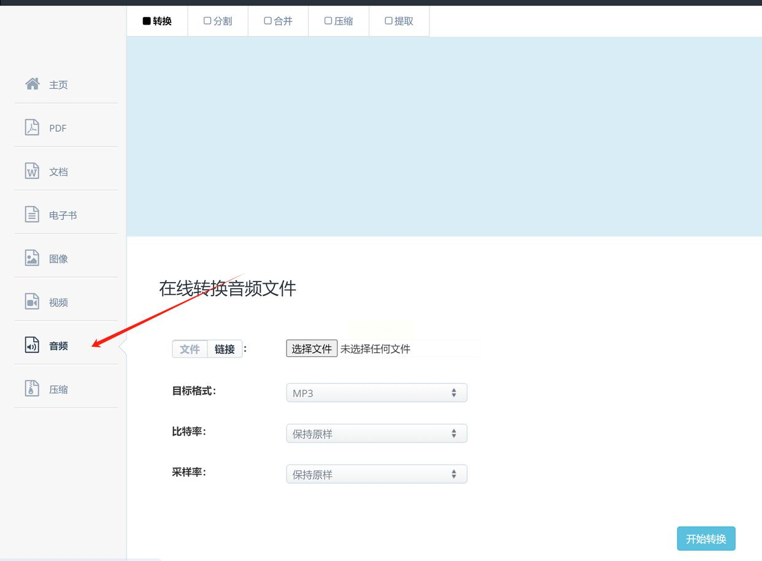Click the 在线转换音频文件 heading
The image size is (762, 561).
point(228,288)
